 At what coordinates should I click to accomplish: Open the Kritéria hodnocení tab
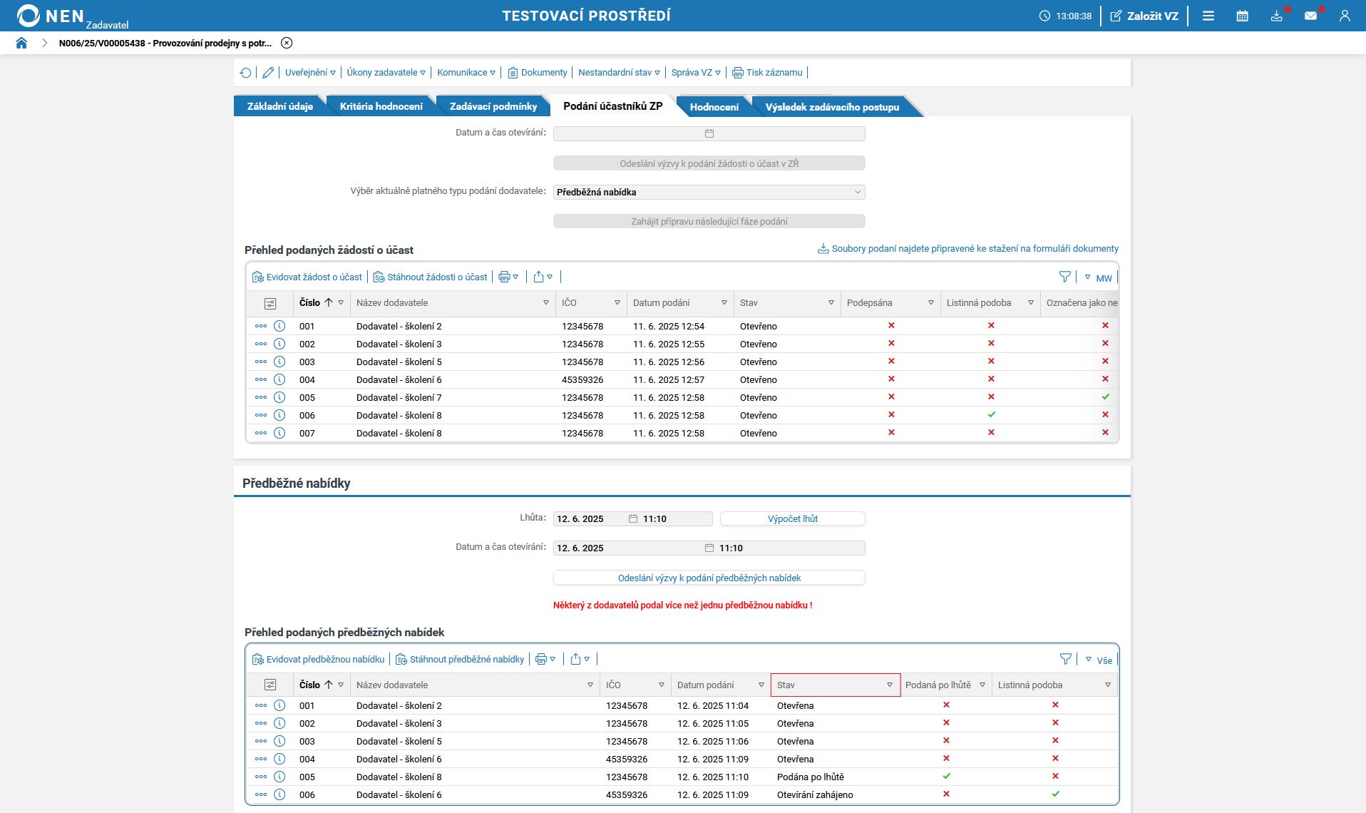pos(381,106)
